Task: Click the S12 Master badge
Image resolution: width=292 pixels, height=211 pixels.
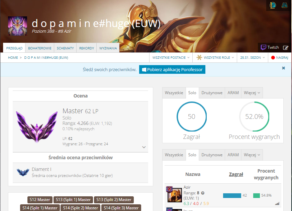Action: 40,200
